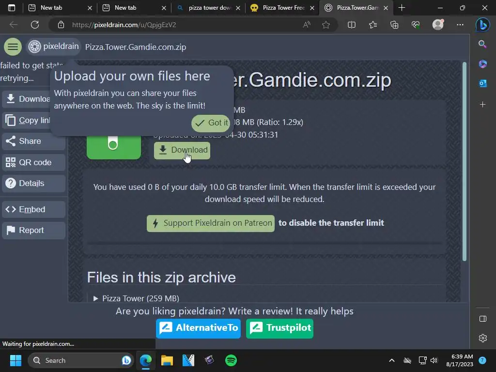Click the Copy link button
The width and height of the screenshot is (496, 372).
(26, 120)
